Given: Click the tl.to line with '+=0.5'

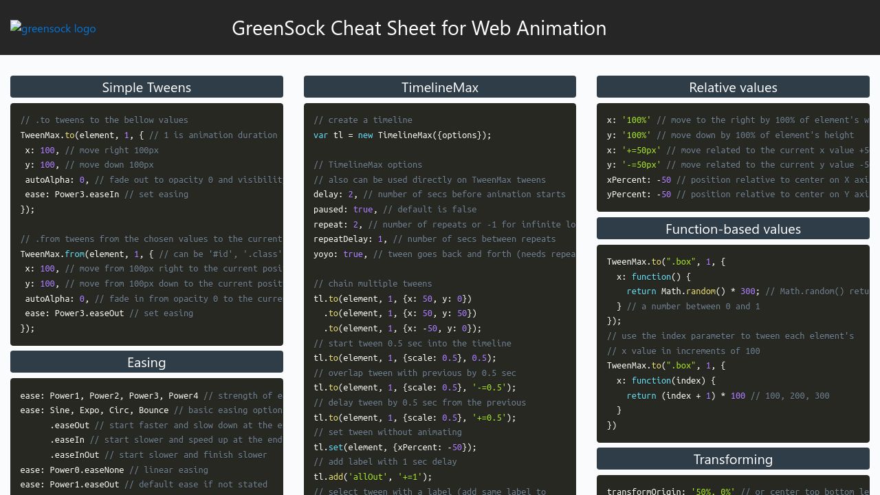Looking at the screenshot, I should [x=415, y=417].
